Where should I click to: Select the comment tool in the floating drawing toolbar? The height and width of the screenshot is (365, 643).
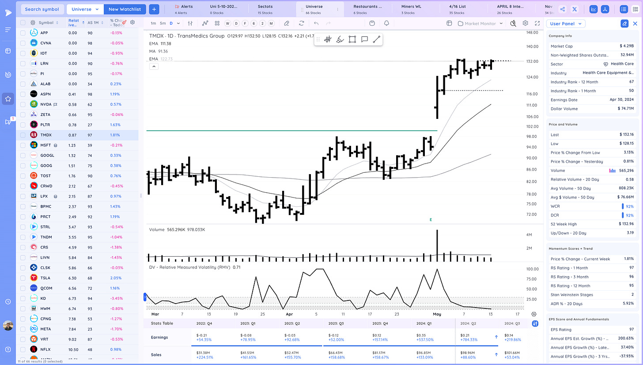364,39
